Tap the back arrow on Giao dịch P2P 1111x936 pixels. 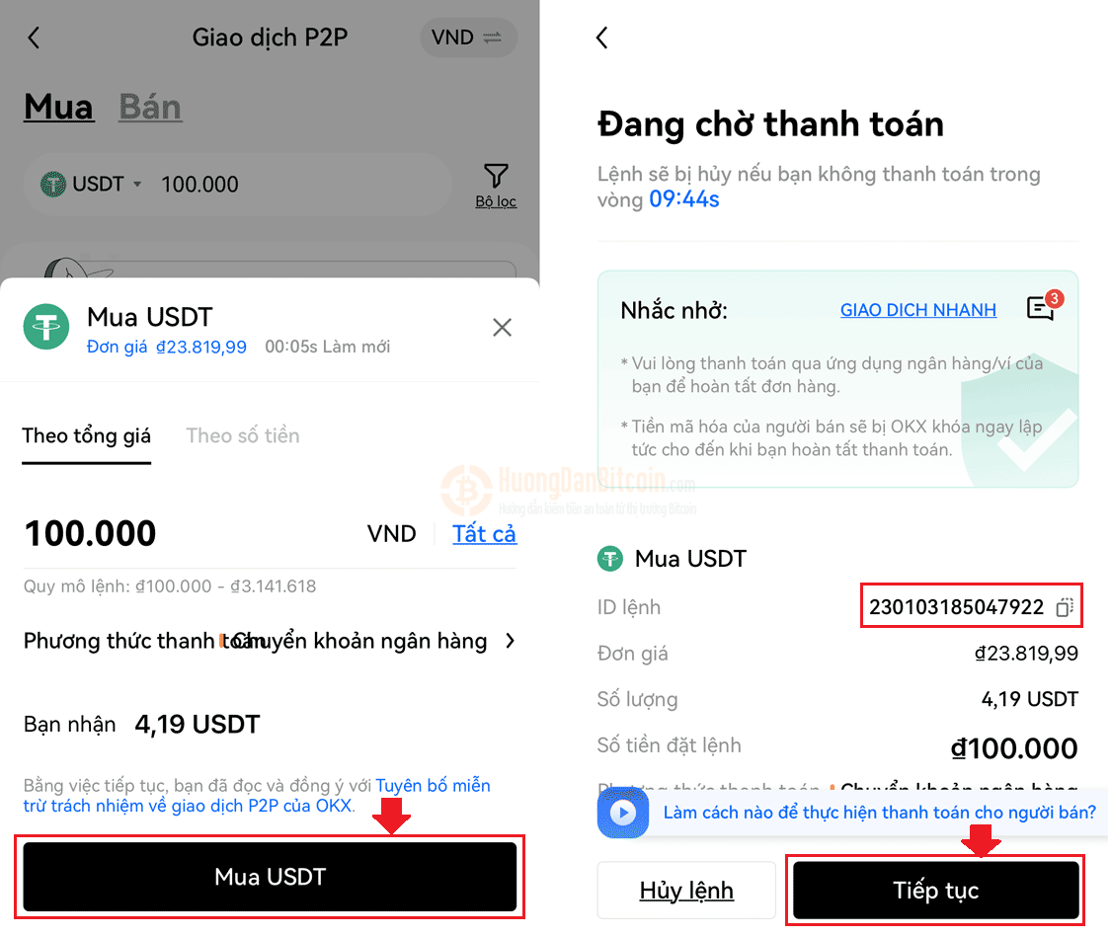click(34, 38)
